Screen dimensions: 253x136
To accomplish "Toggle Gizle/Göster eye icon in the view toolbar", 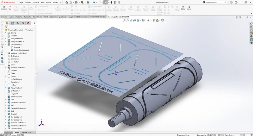I will (148, 20).
